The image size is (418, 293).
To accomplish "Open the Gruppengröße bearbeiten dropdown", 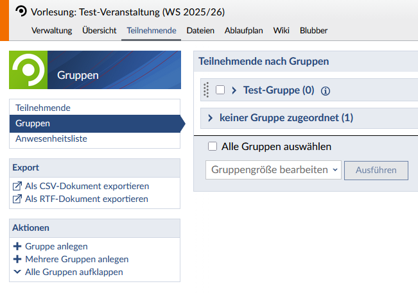I will coord(274,170).
